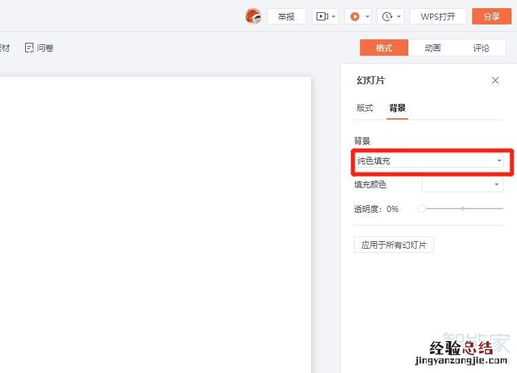Click the 透明度 transparency slider handle
This screenshot has height=373, width=517.
[x=422, y=209]
